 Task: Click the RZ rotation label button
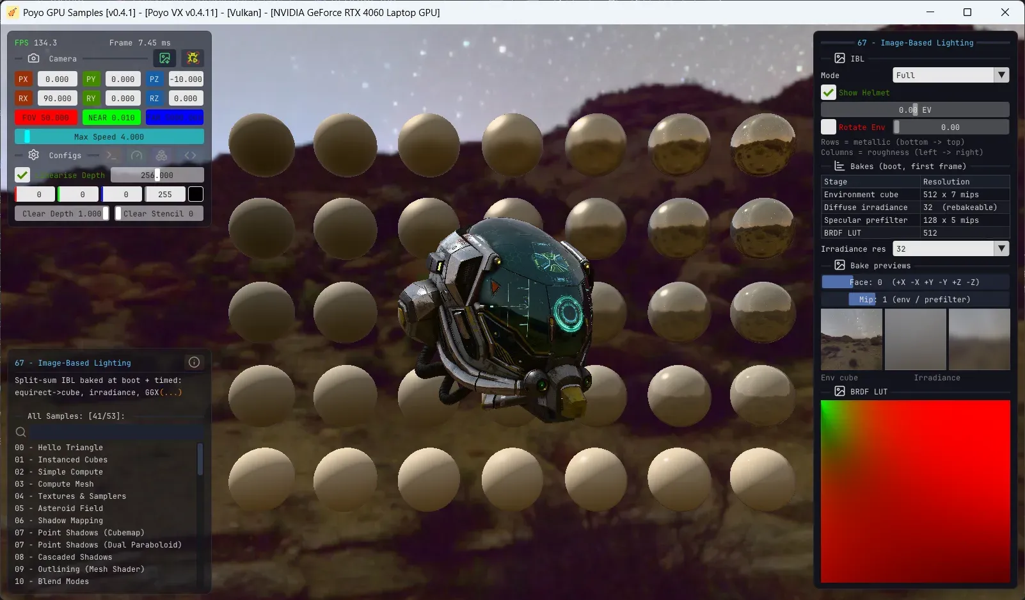click(154, 98)
